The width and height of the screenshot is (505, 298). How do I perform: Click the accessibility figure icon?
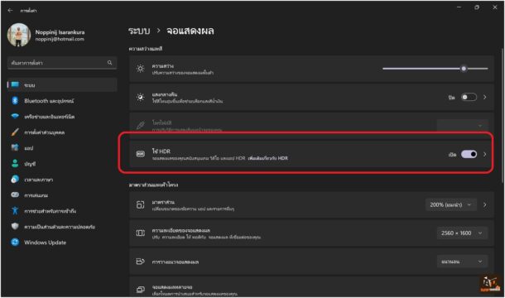[x=15, y=211]
